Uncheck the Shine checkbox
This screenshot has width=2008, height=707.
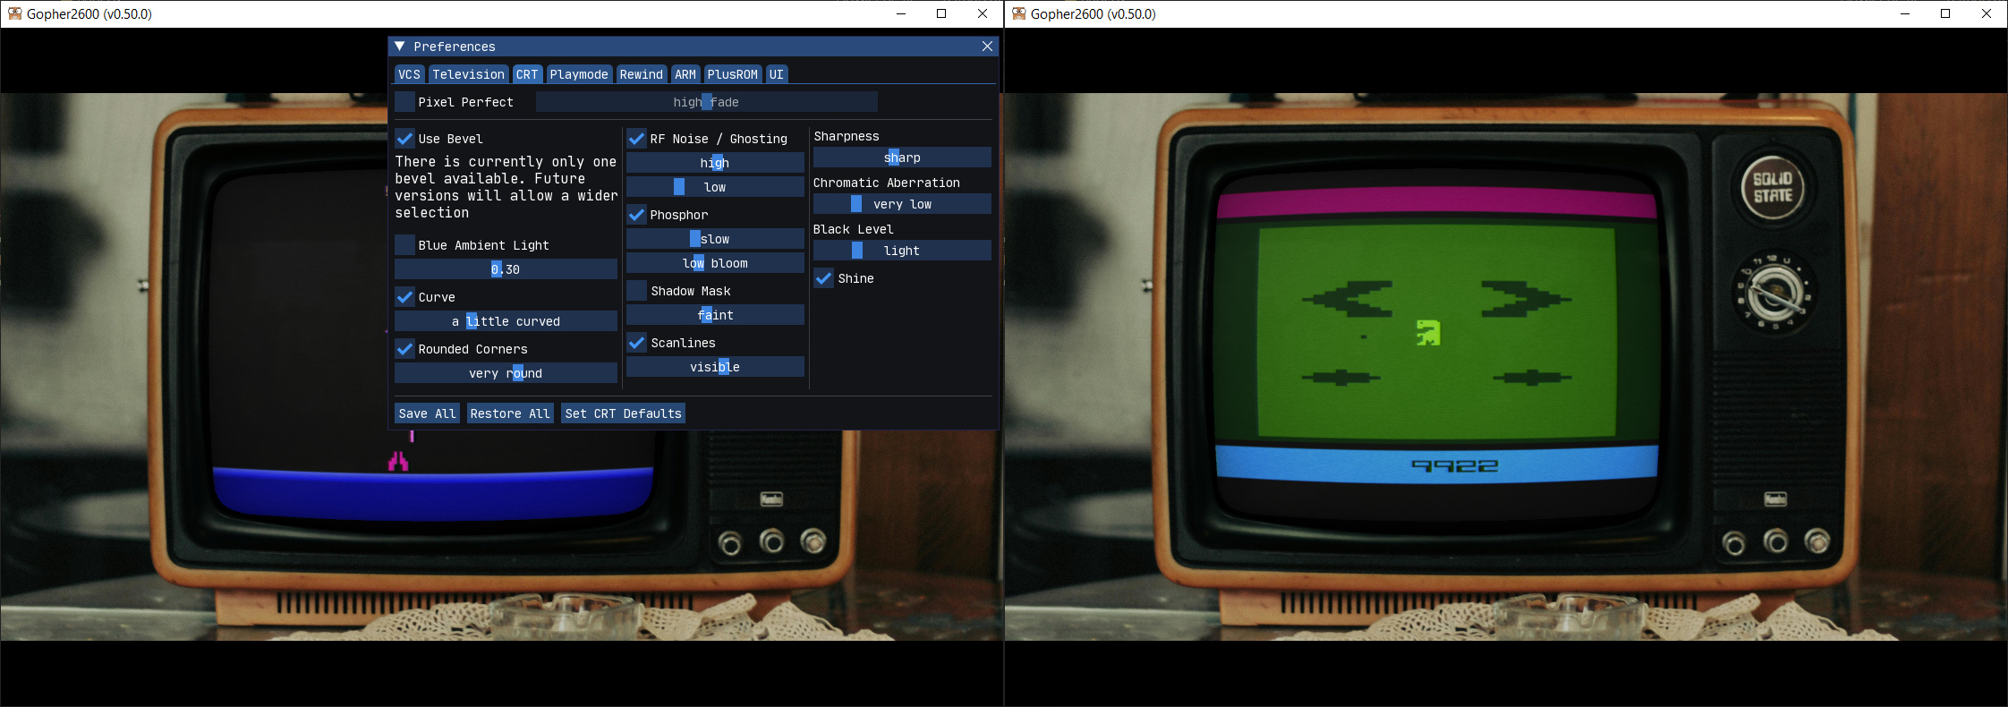click(824, 278)
